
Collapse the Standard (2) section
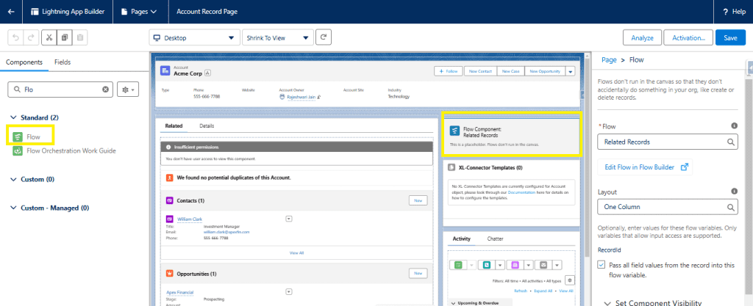point(13,117)
